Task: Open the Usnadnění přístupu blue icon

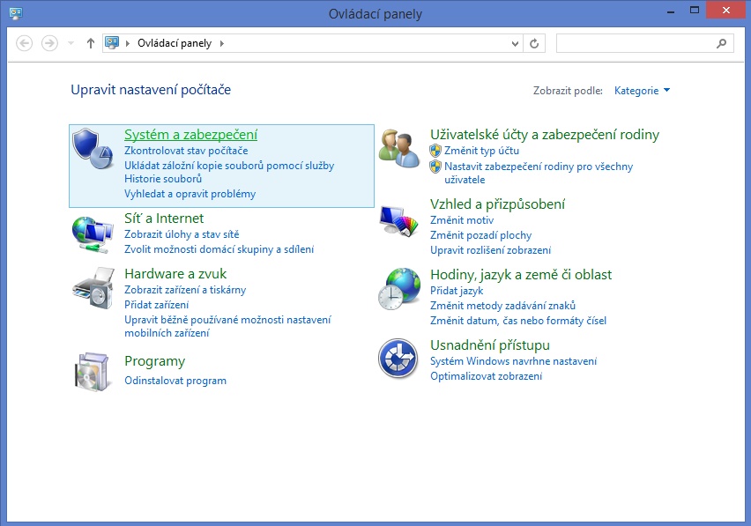Action: (398, 359)
